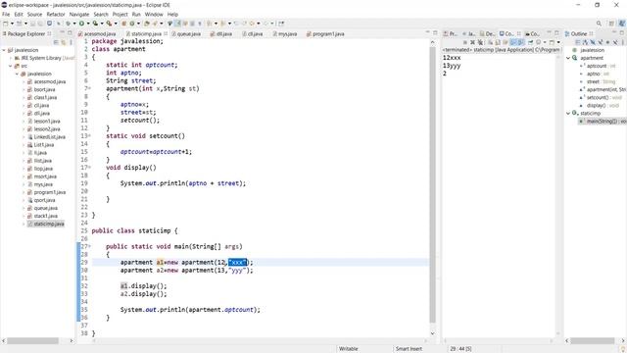This screenshot has width=627, height=353.
Task: Toggle show console on standard output change
Action: tap(512, 42)
